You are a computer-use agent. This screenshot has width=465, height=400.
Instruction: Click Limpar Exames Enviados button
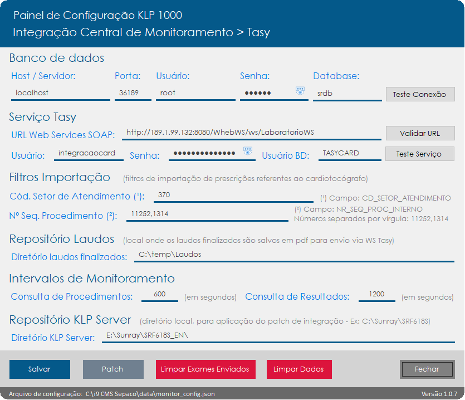[205, 369]
